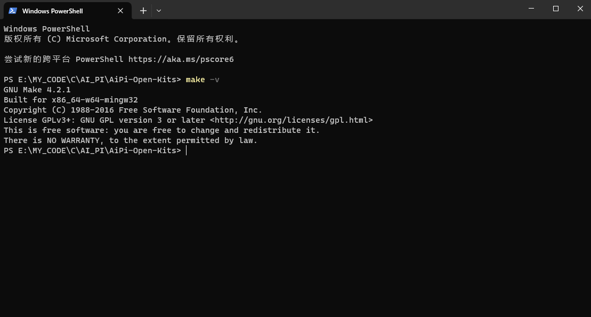Click the GNU Make 4.2.1 output line

click(x=37, y=90)
